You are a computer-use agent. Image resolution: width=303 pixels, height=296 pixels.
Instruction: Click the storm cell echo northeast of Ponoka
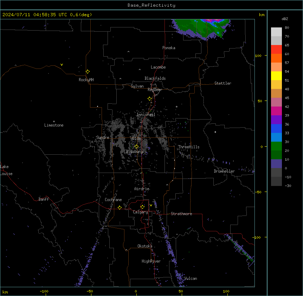202,28
